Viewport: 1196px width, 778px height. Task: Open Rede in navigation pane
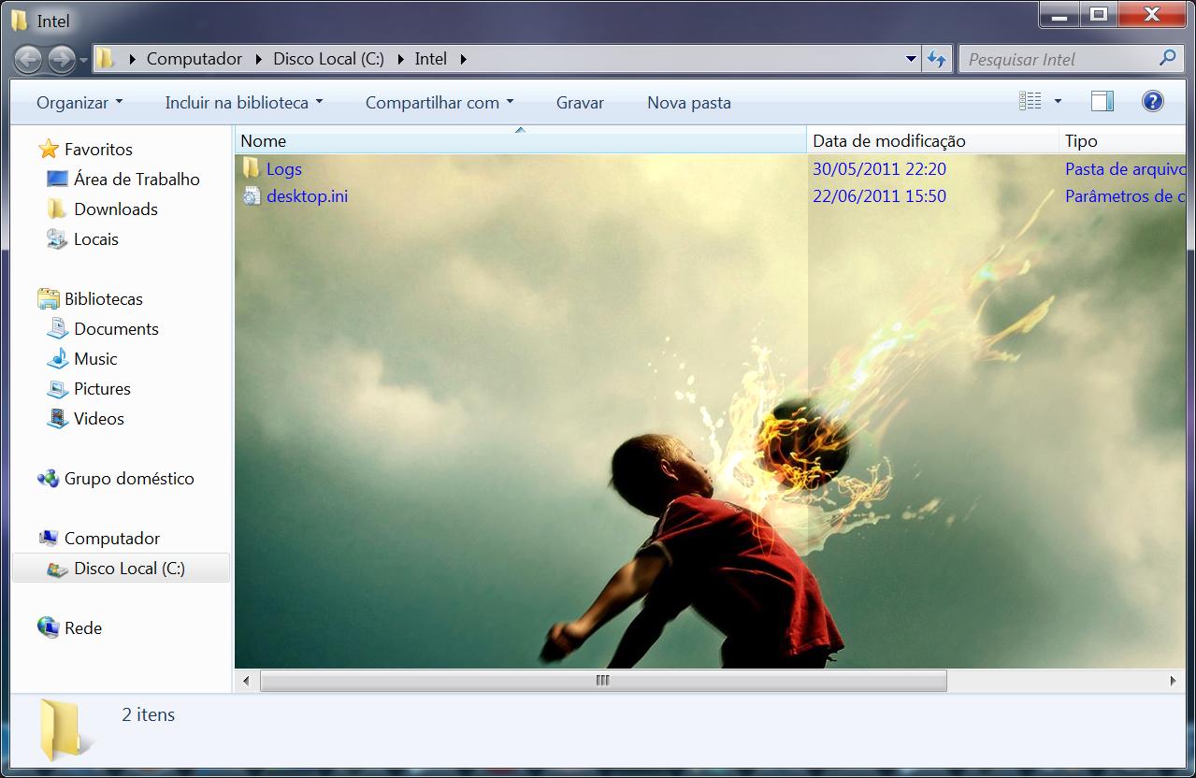point(83,628)
